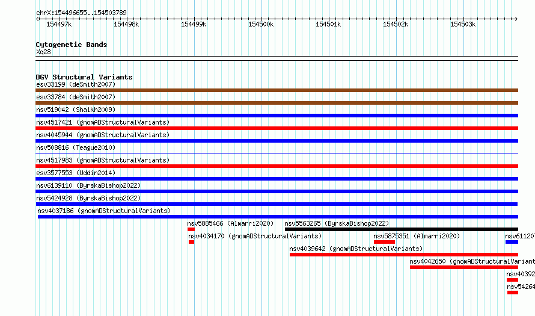The height and width of the screenshot is (316, 535).
Task: Click the esv33199 (deSmith2007) variant label
Action: [76, 84]
